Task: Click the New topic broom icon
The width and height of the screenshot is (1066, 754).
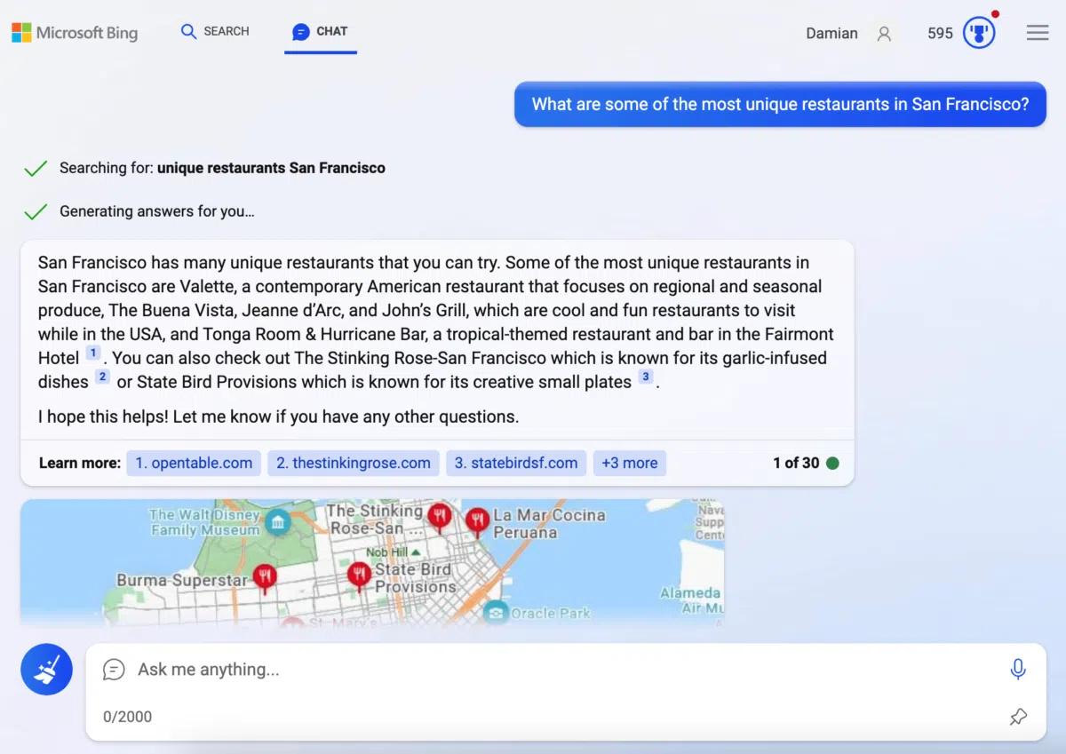Action: pos(46,670)
